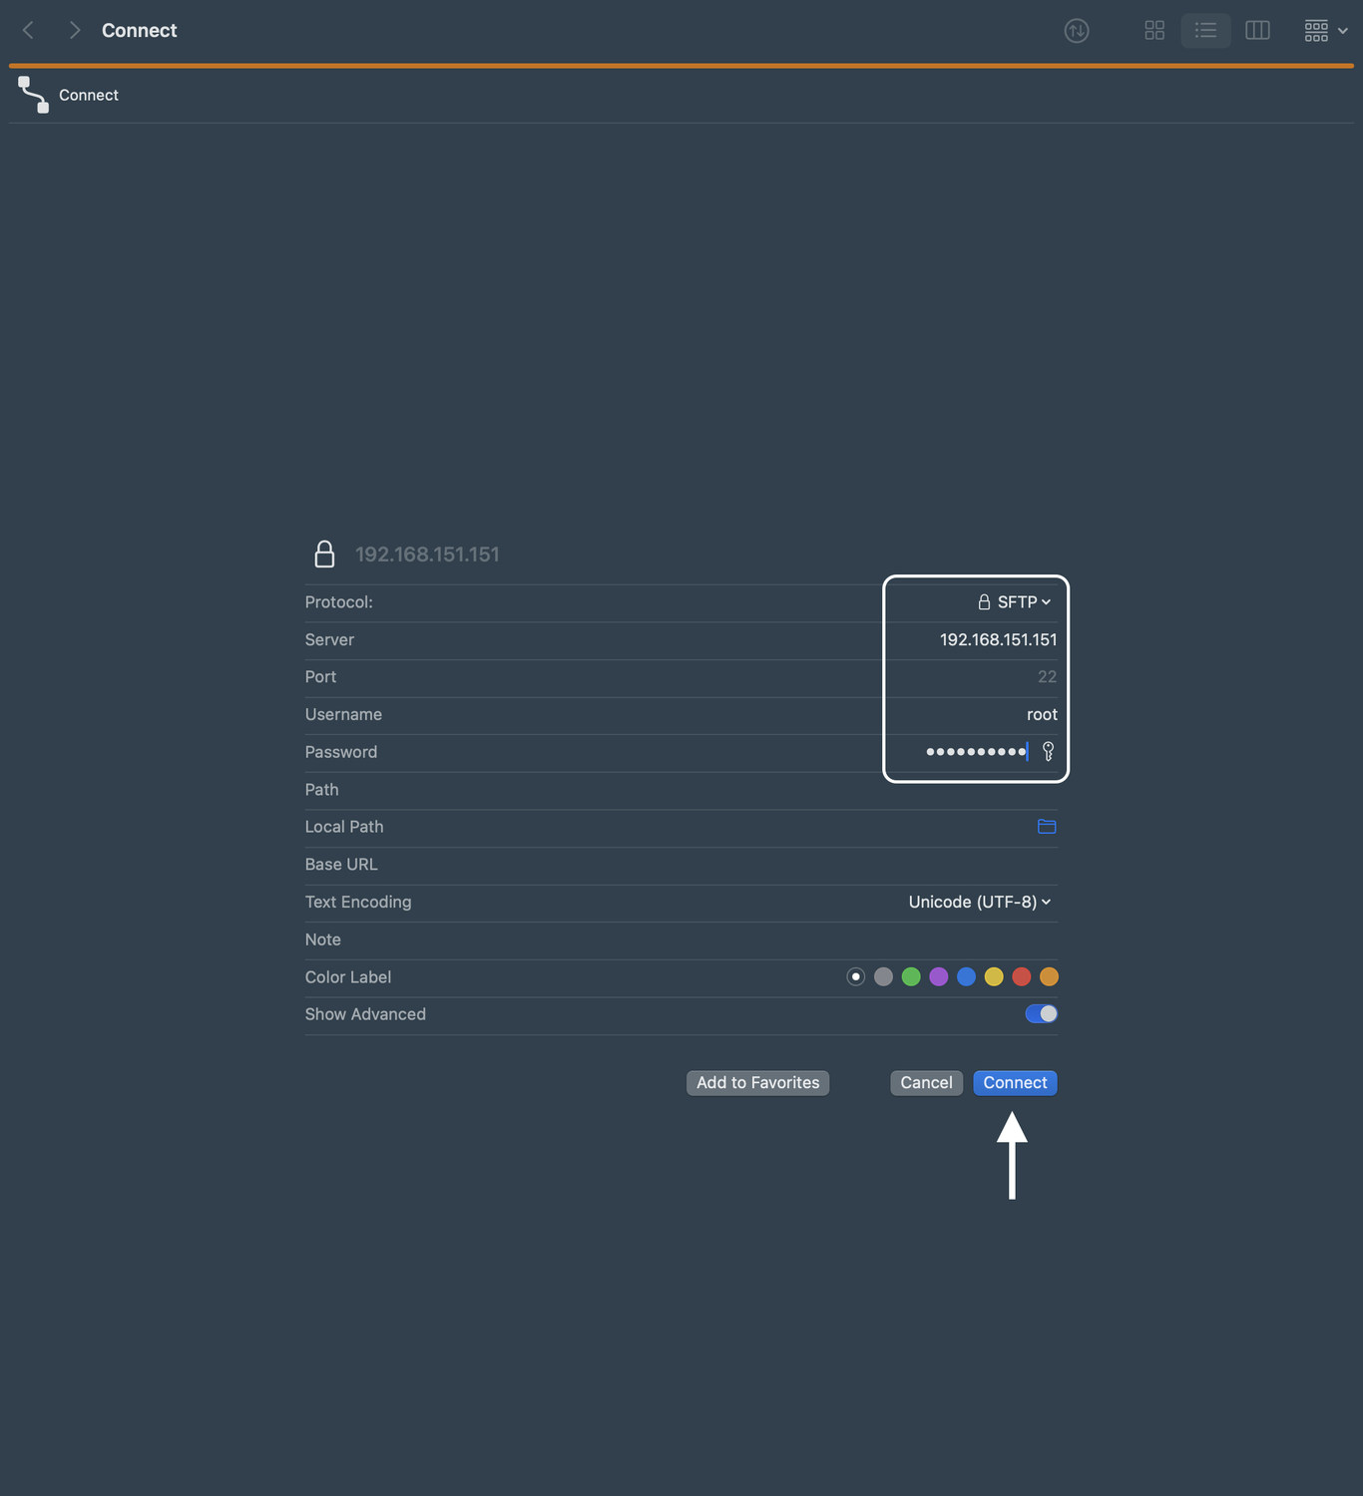The image size is (1363, 1496).
Task: Open the transfers activity icon
Action: 1076,31
